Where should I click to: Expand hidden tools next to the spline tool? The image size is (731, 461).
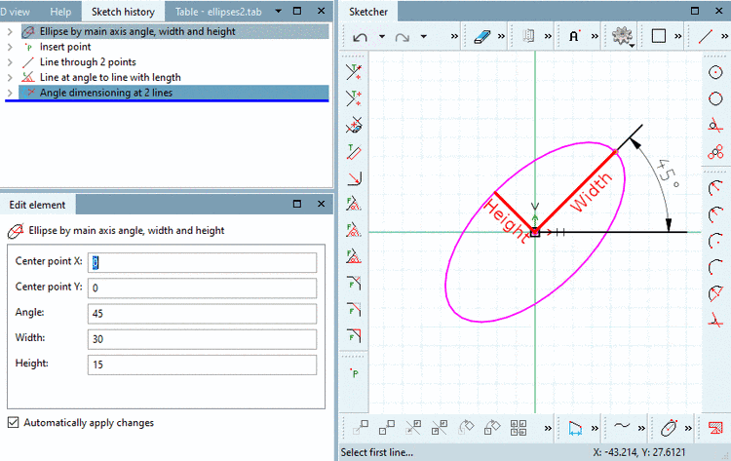pos(642,428)
